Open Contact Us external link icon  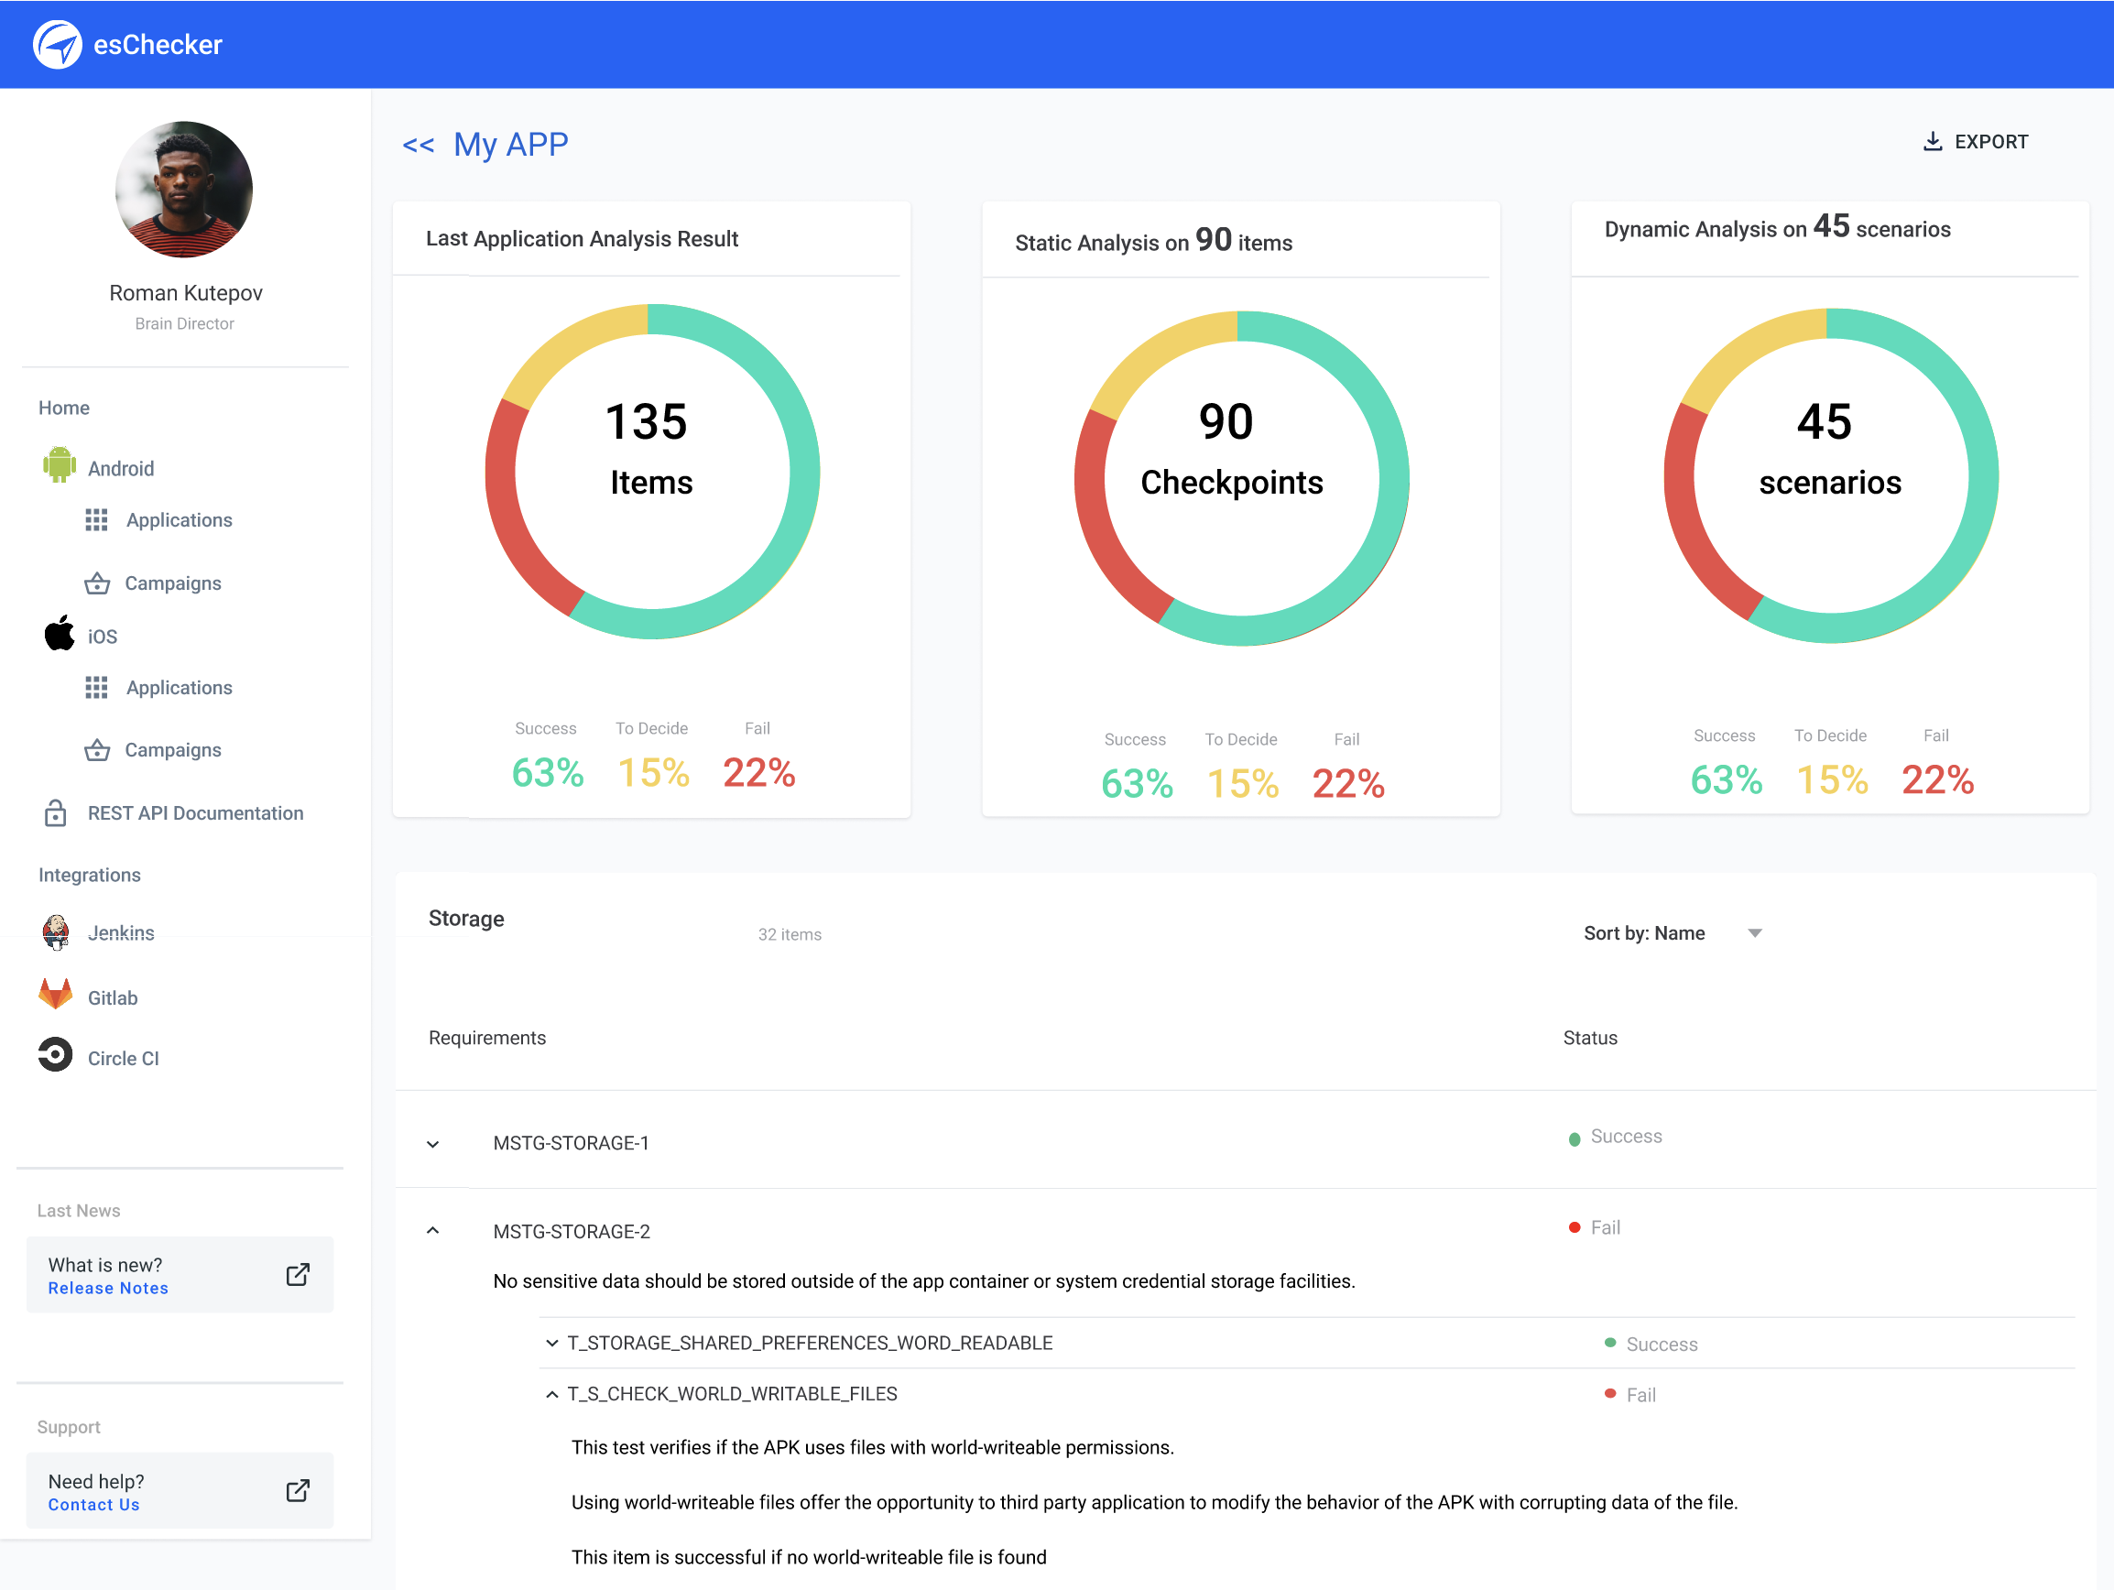click(299, 1491)
